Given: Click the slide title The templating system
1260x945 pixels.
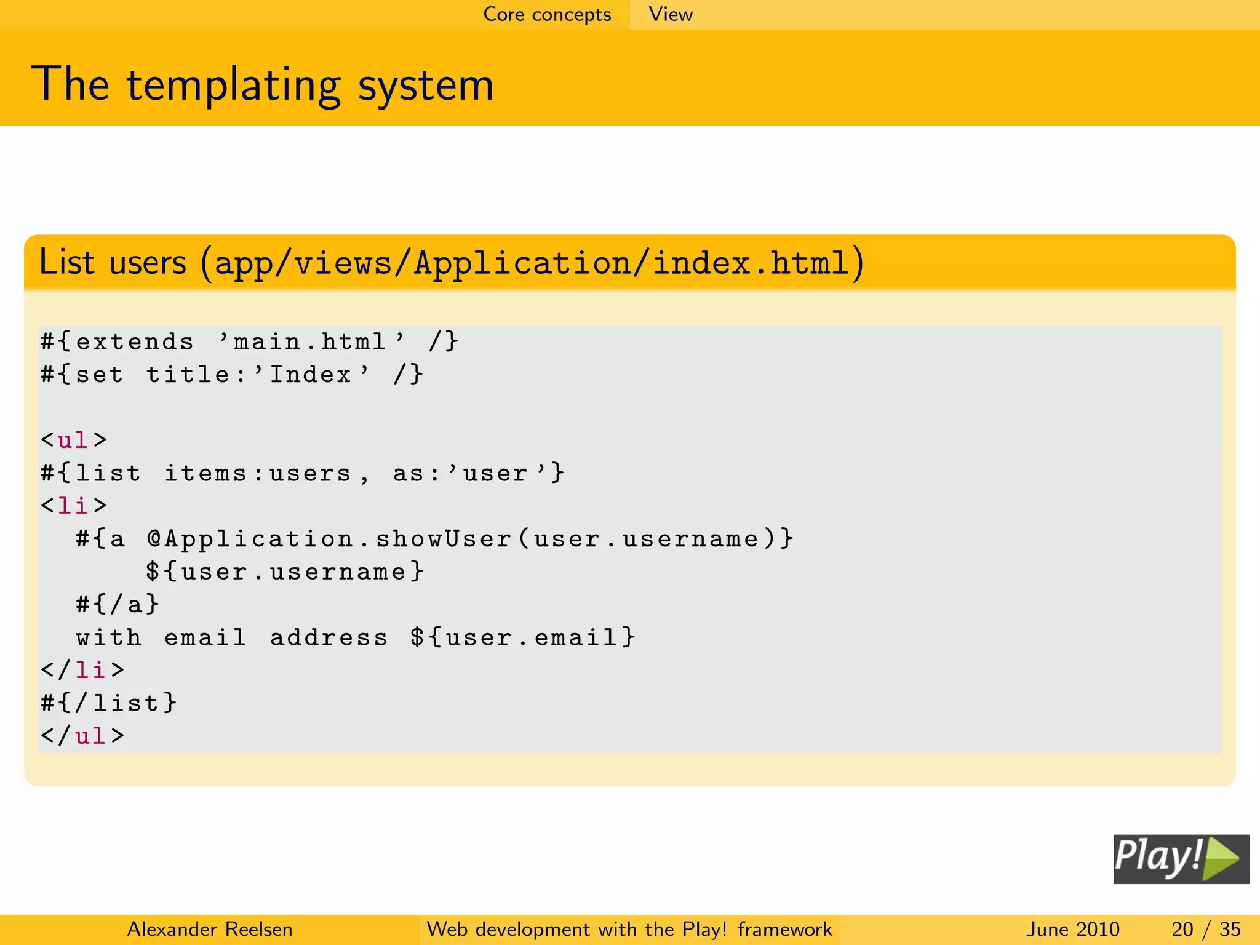Looking at the screenshot, I should tap(262, 84).
